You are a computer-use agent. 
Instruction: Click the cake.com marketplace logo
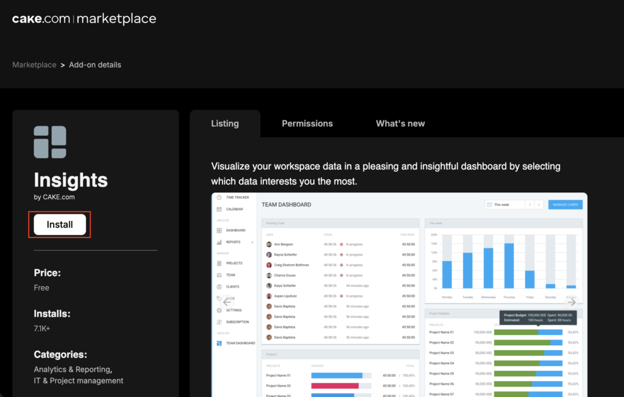(84, 19)
